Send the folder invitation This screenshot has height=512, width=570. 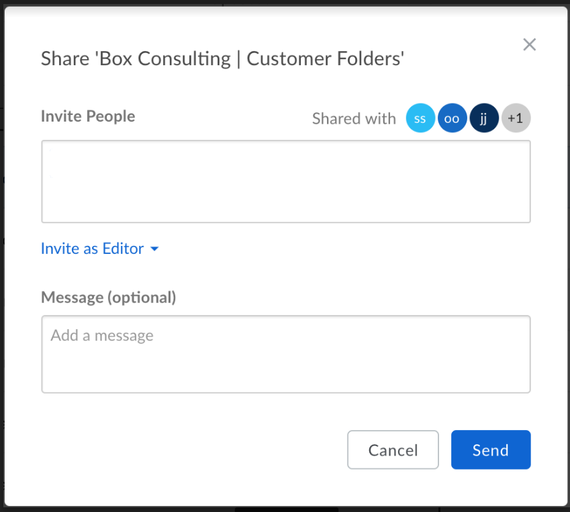click(491, 450)
